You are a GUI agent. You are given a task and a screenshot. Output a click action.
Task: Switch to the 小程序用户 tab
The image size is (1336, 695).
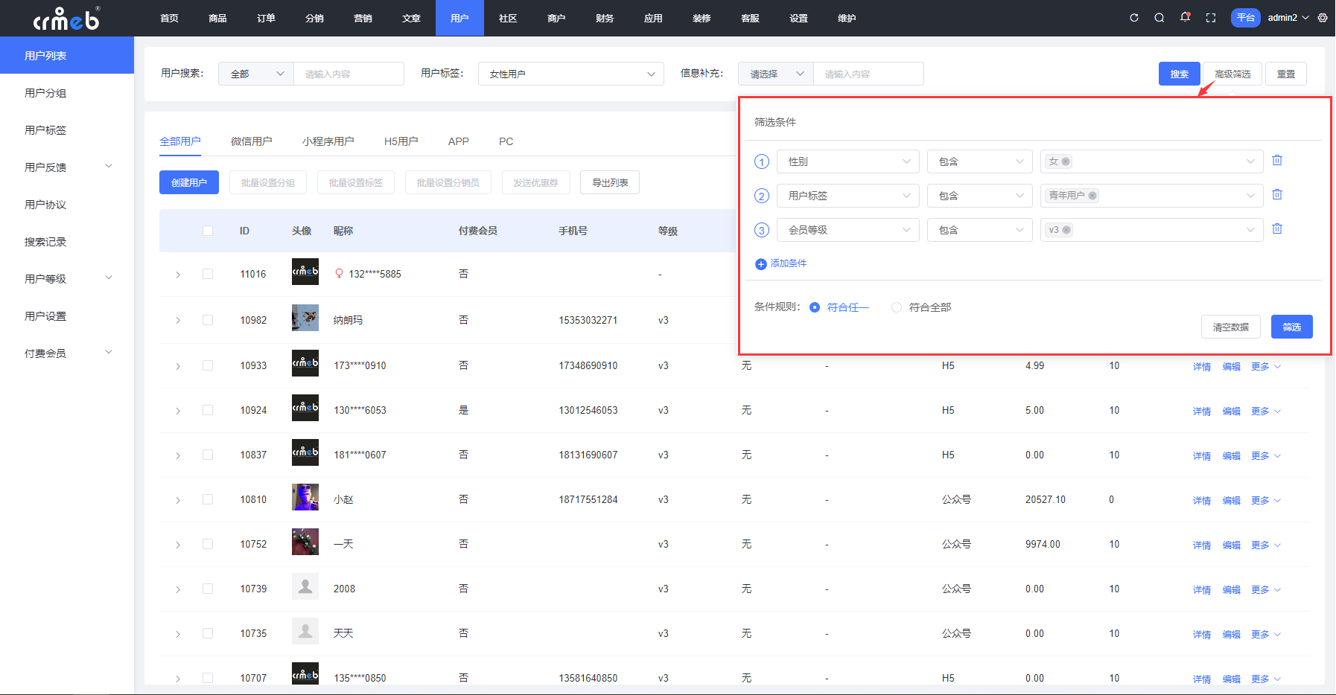point(328,141)
